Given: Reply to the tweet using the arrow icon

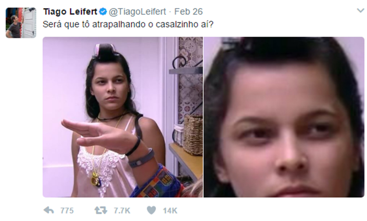Looking at the screenshot, I should pyautogui.click(x=49, y=210).
